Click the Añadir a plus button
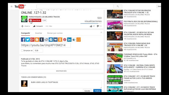Viewport: 169px width, 95px height. [26, 26]
